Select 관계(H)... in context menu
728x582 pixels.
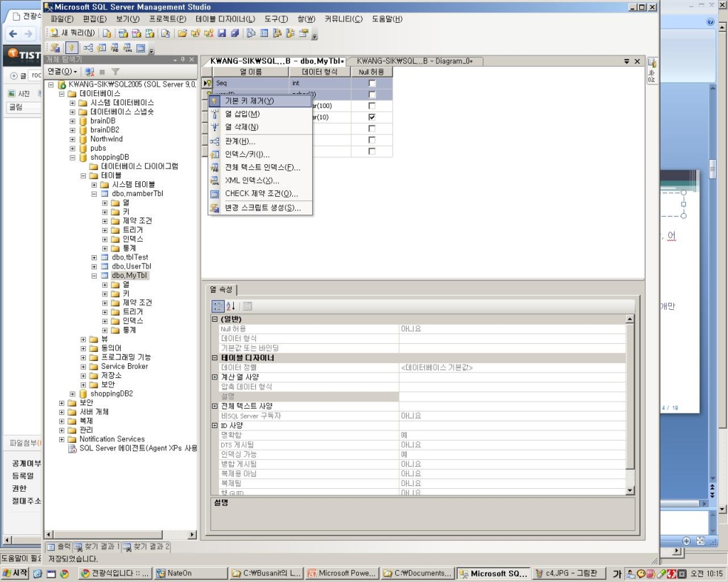[260, 141]
